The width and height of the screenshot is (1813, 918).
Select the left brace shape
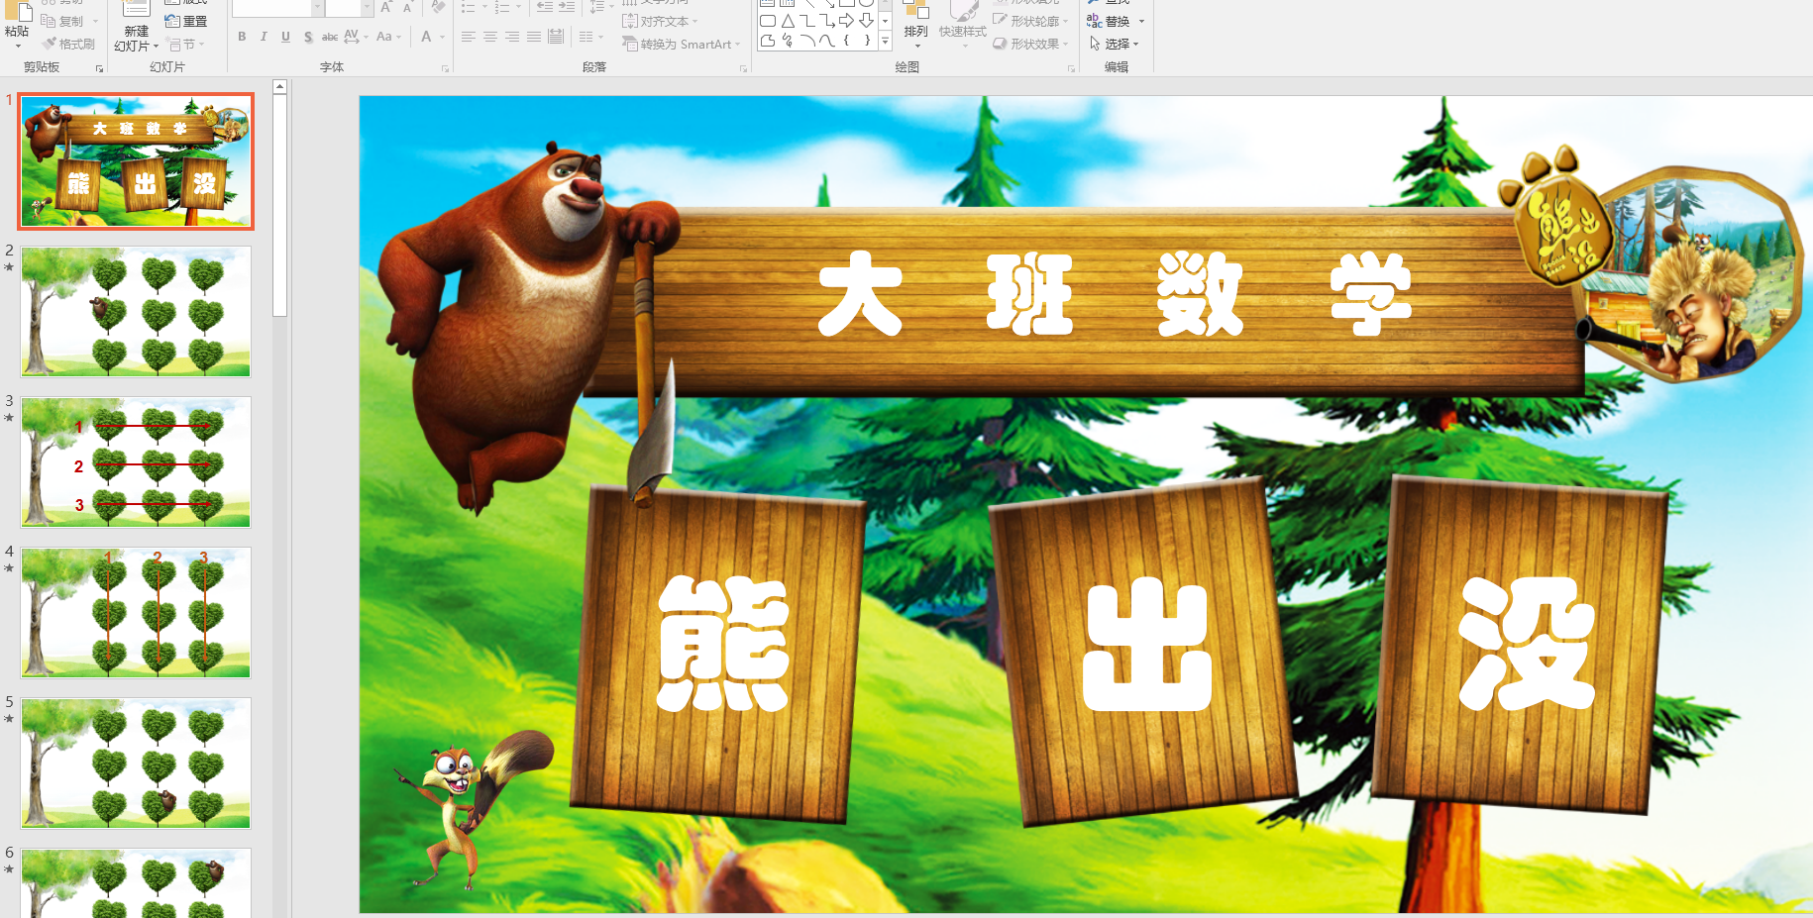pyautogui.click(x=847, y=41)
